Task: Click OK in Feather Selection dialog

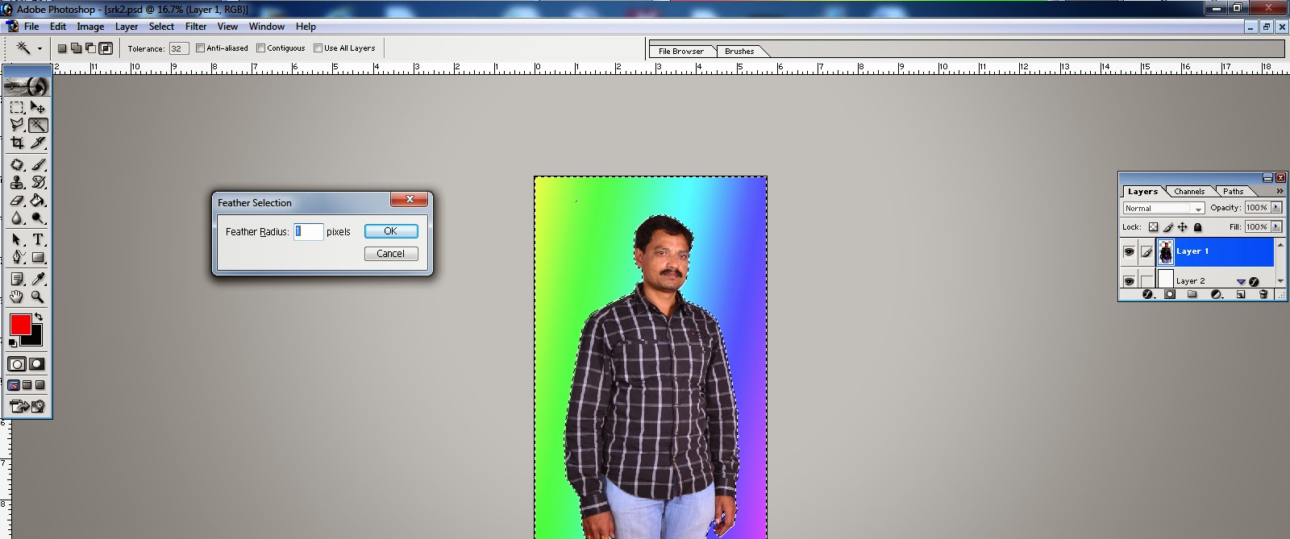Action: click(391, 231)
